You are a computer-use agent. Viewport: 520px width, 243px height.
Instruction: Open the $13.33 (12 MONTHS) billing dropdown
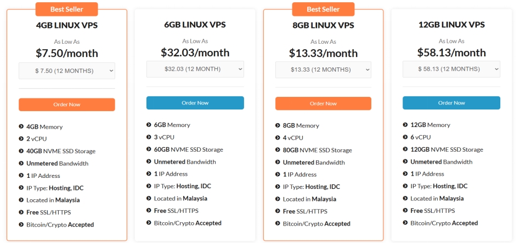click(323, 70)
